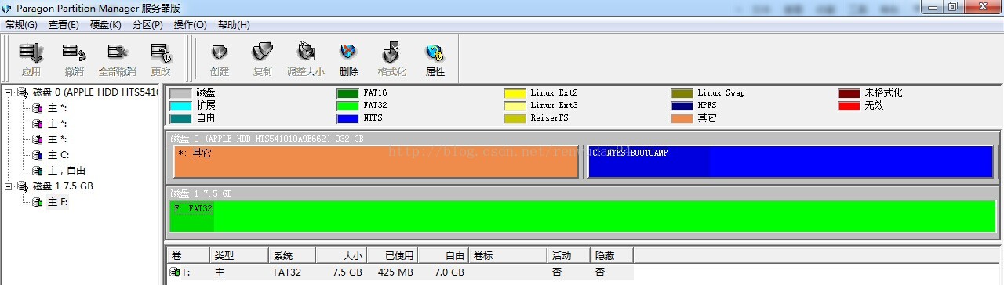Click the 扩展 legend cyan swatch

180,106
